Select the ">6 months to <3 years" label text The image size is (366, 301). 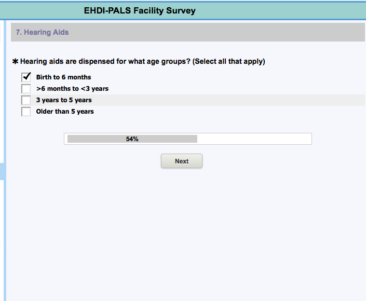coord(72,89)
